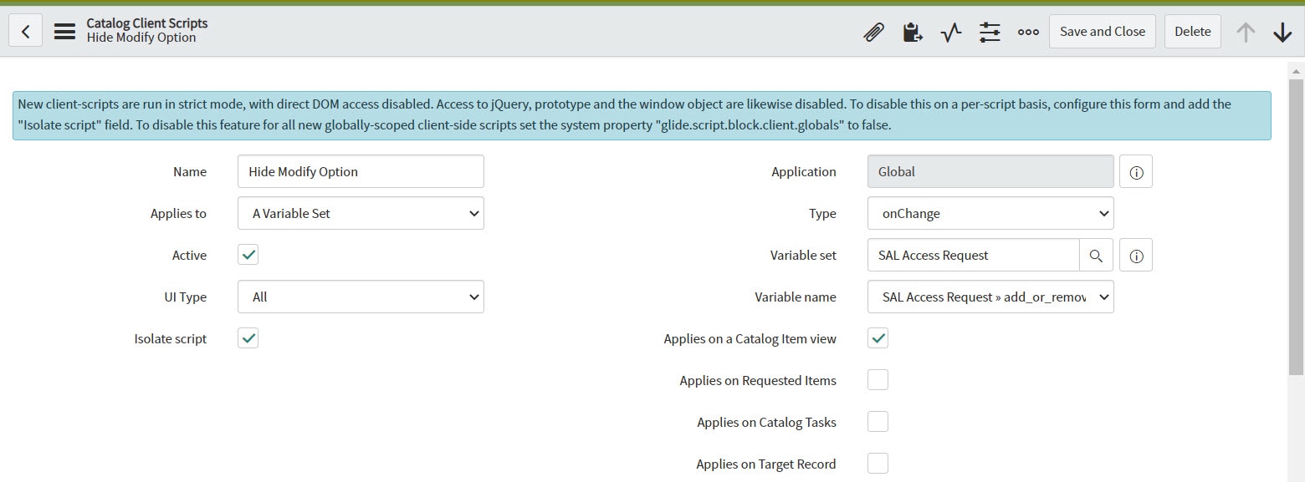Click the back arrow button
The width and height of the screenshot is (1305, 482).
coord(26,32)
